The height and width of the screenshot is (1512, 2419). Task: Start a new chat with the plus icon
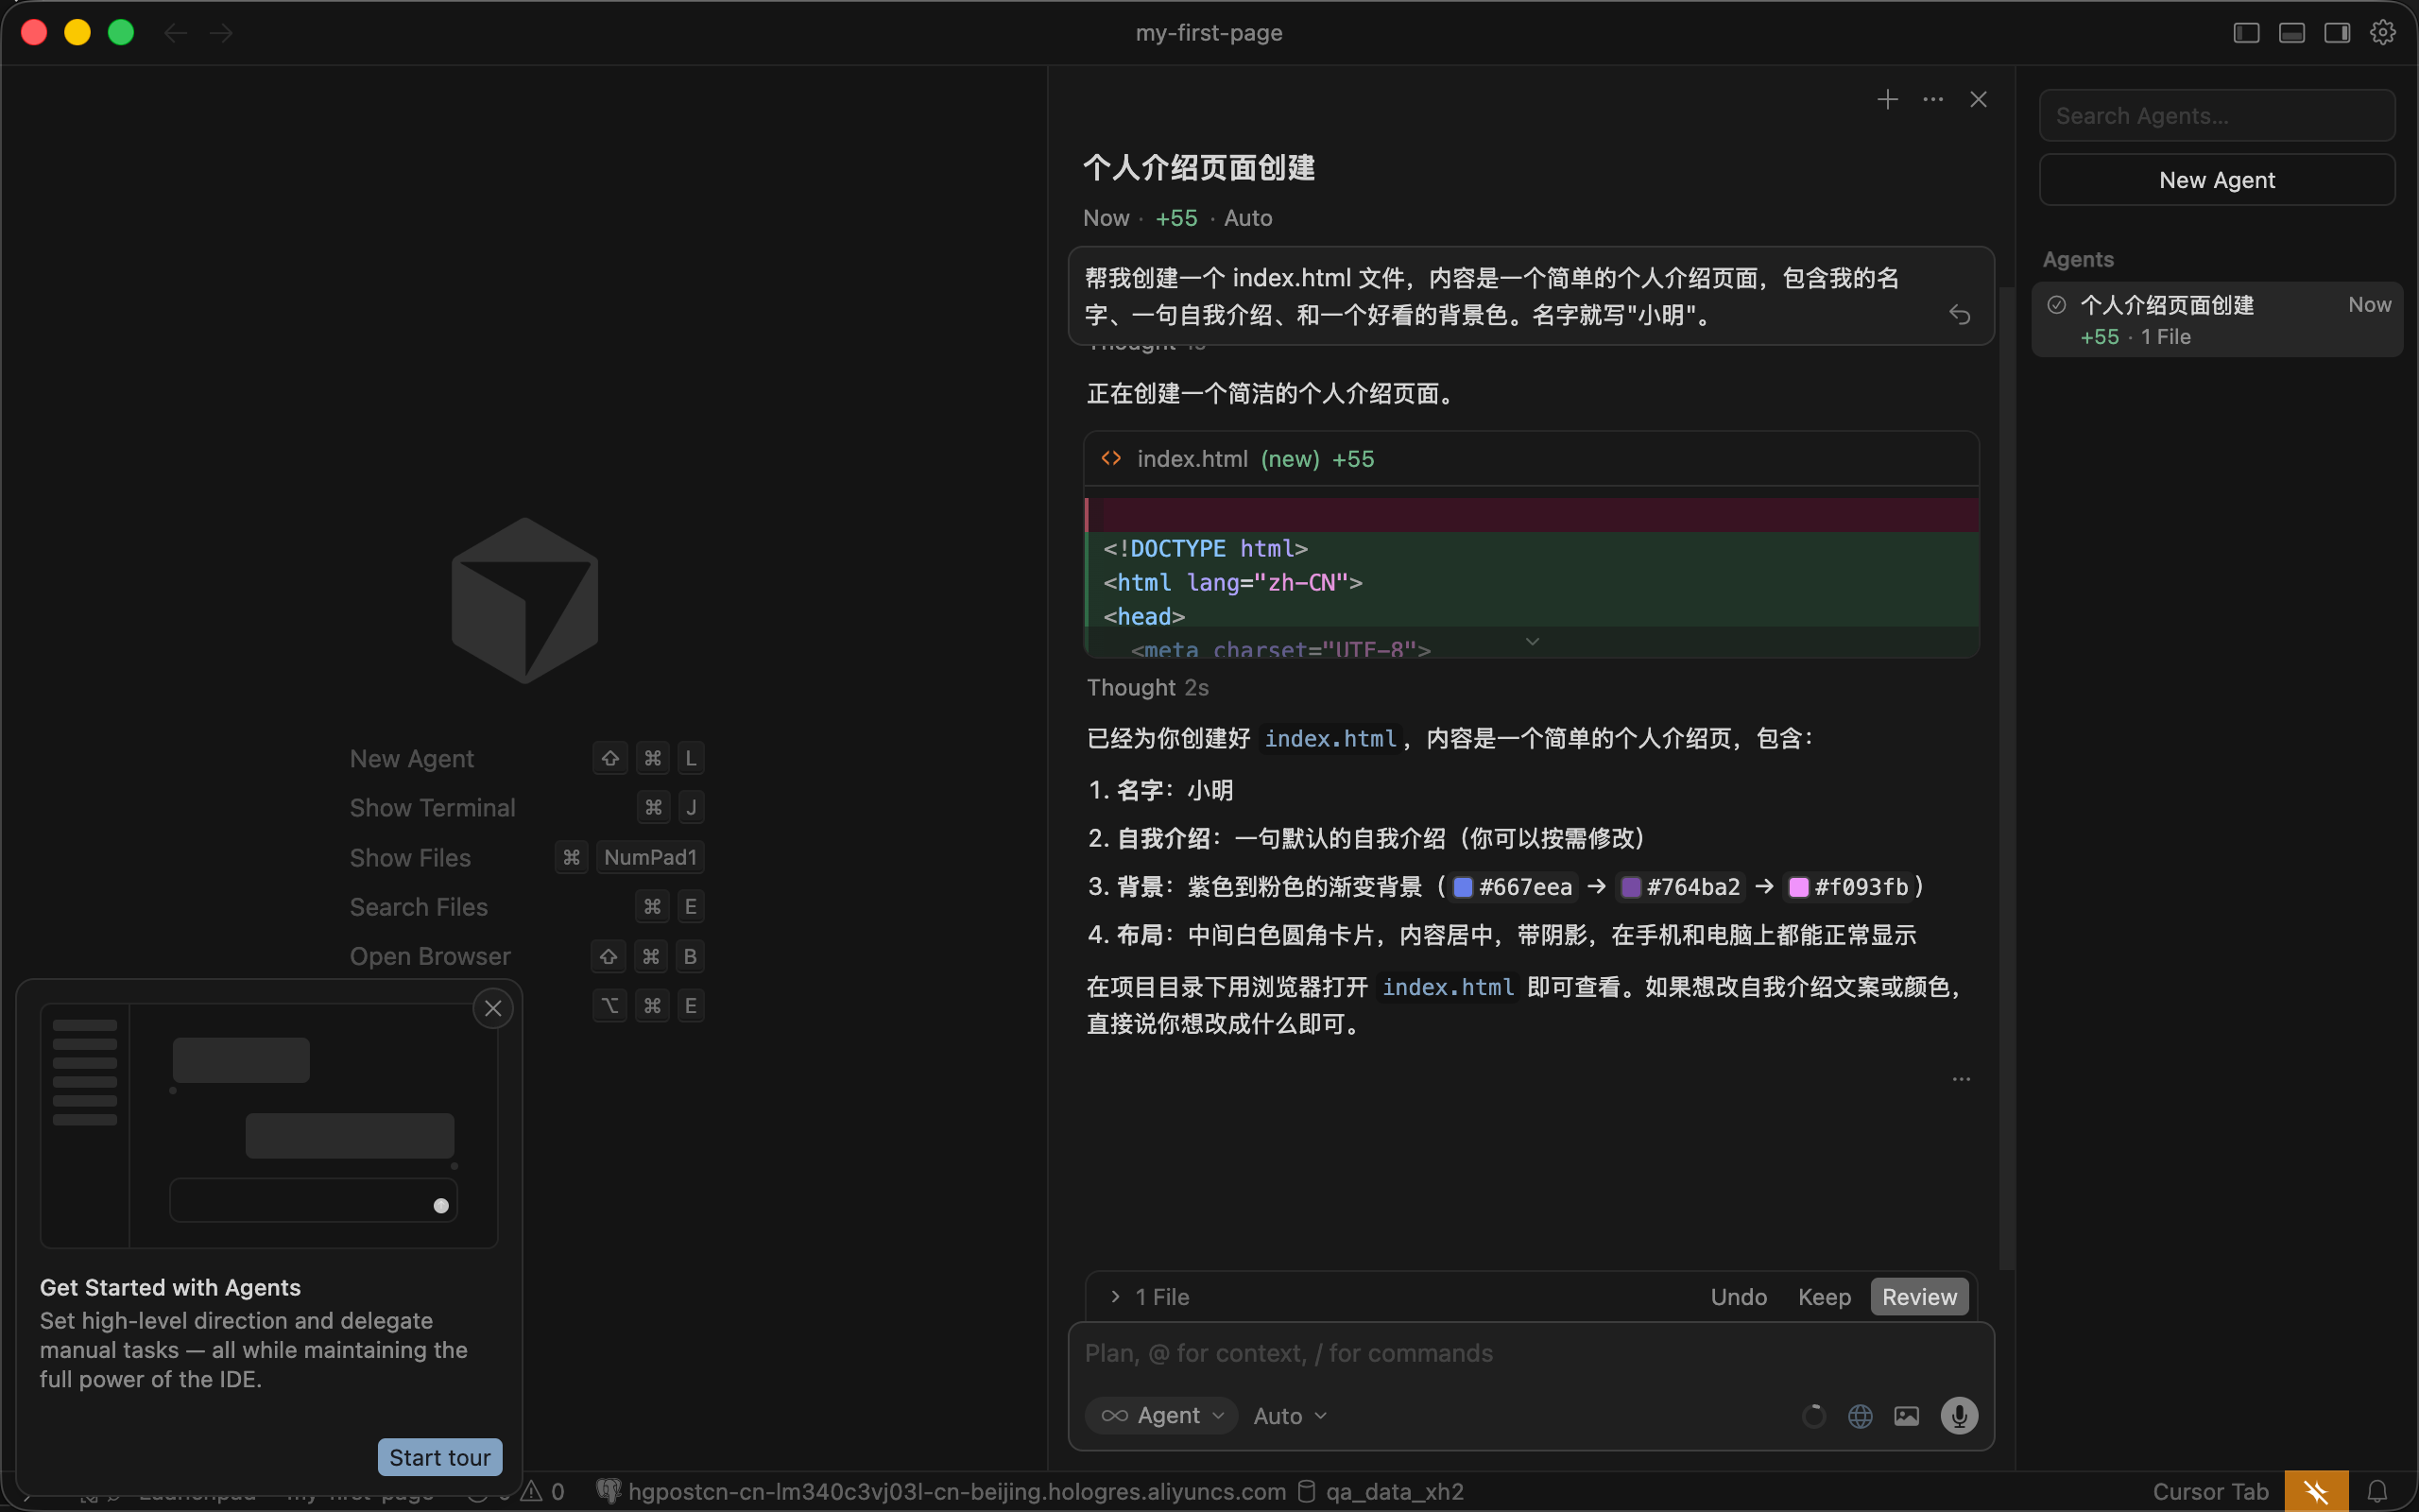click(x=1887, y=98)
